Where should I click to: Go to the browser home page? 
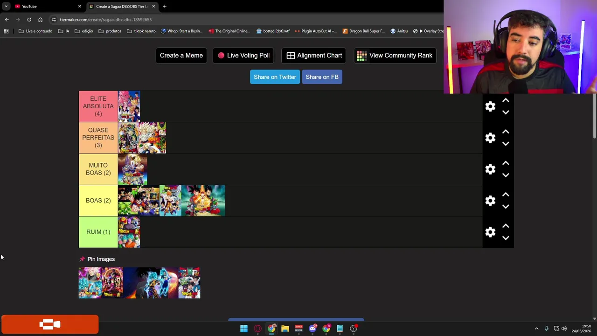click(x=40, y=20)
